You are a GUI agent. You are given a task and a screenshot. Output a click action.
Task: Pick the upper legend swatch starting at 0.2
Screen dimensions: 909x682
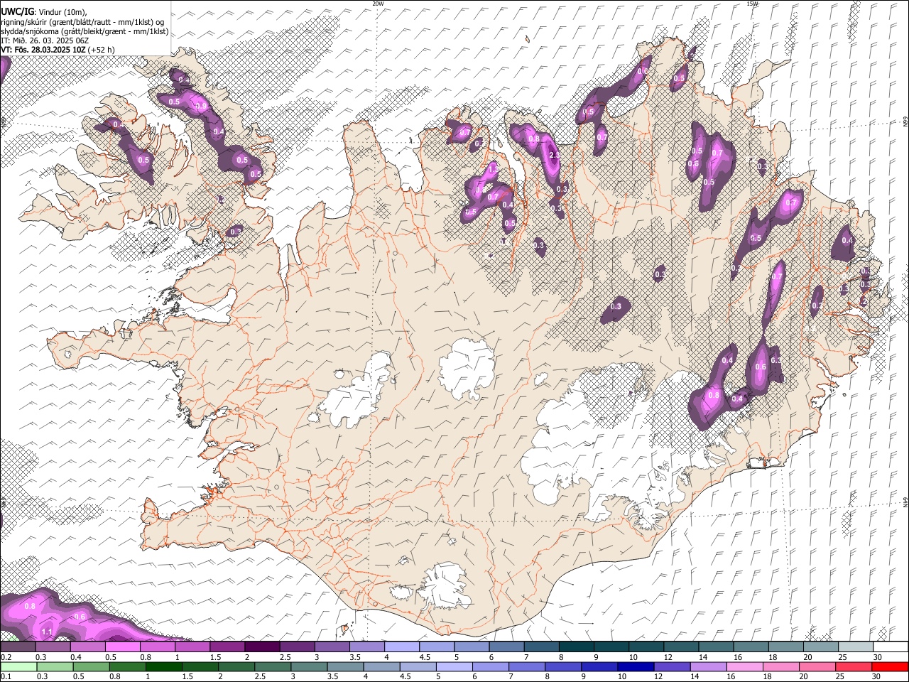coord(18,647)
